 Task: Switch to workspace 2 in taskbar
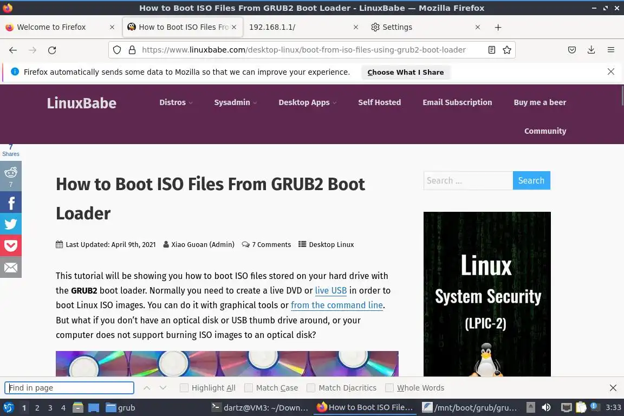pyautogui.click(x=37, y=408)
